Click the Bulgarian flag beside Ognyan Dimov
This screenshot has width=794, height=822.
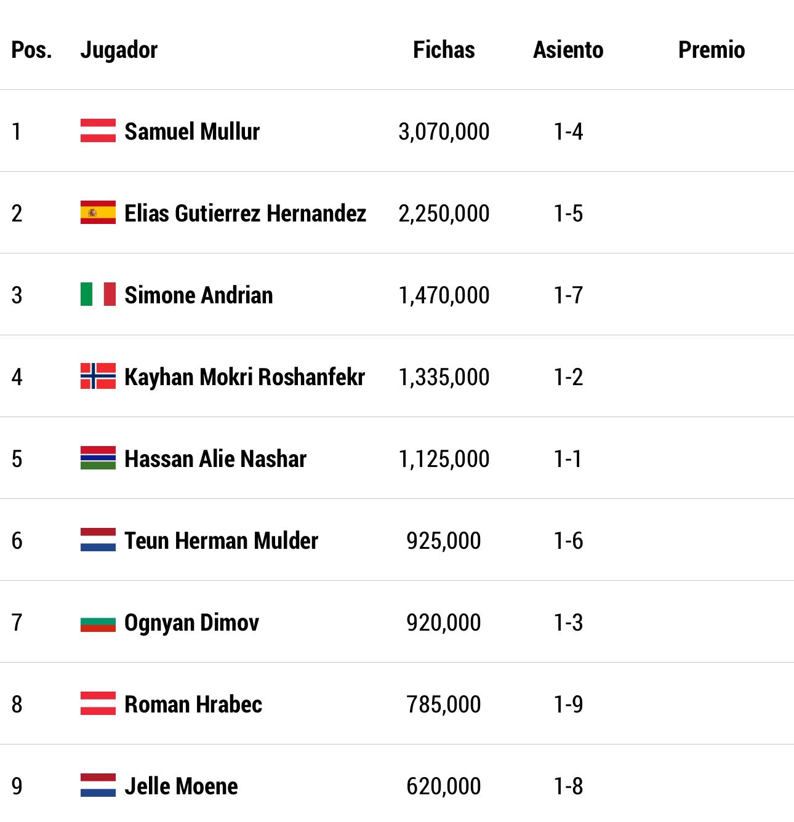click(98, 621)
